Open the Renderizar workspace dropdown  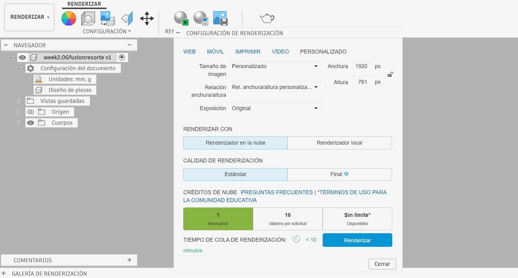click(x=29, y=17)
